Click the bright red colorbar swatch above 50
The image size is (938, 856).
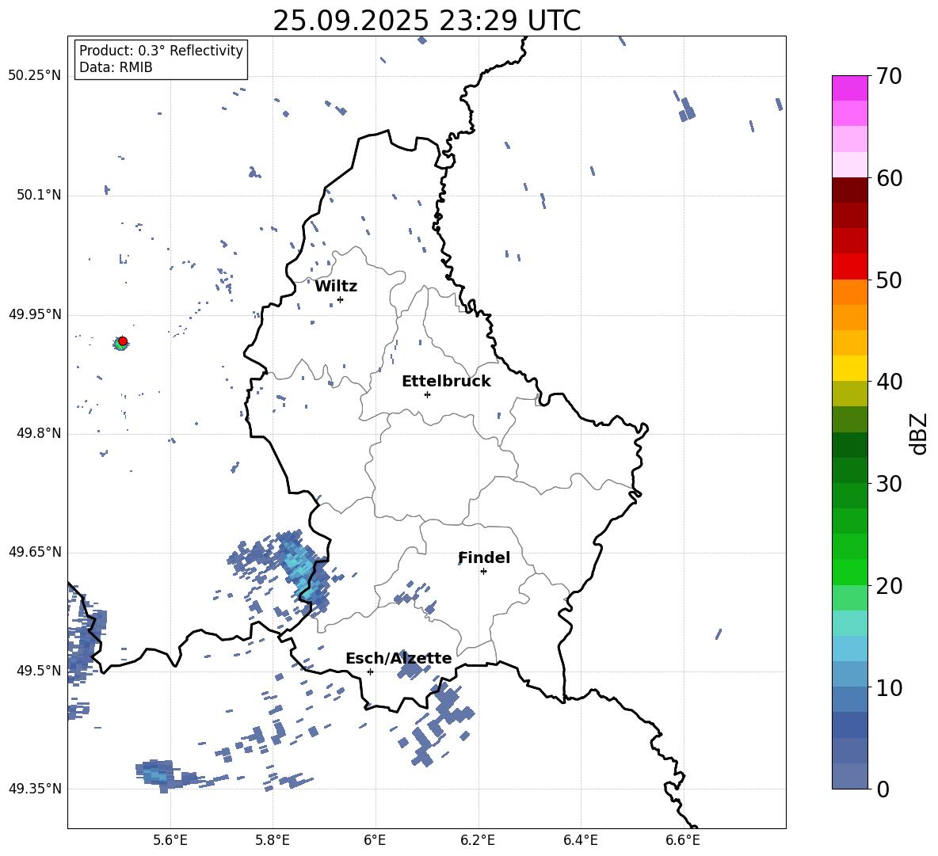849,267
